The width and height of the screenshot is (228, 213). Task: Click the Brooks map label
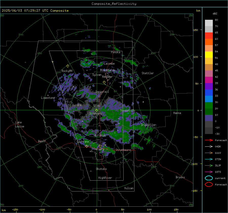coord(180,177)
